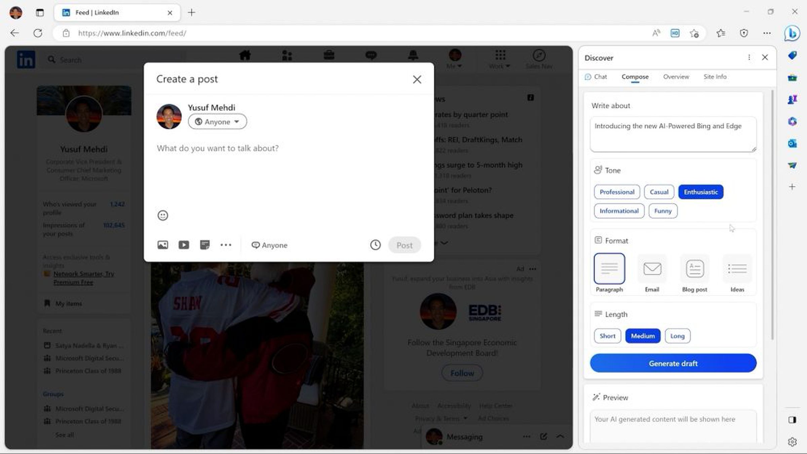Click the emoji/reaction icon in post composer

(162, 215)
